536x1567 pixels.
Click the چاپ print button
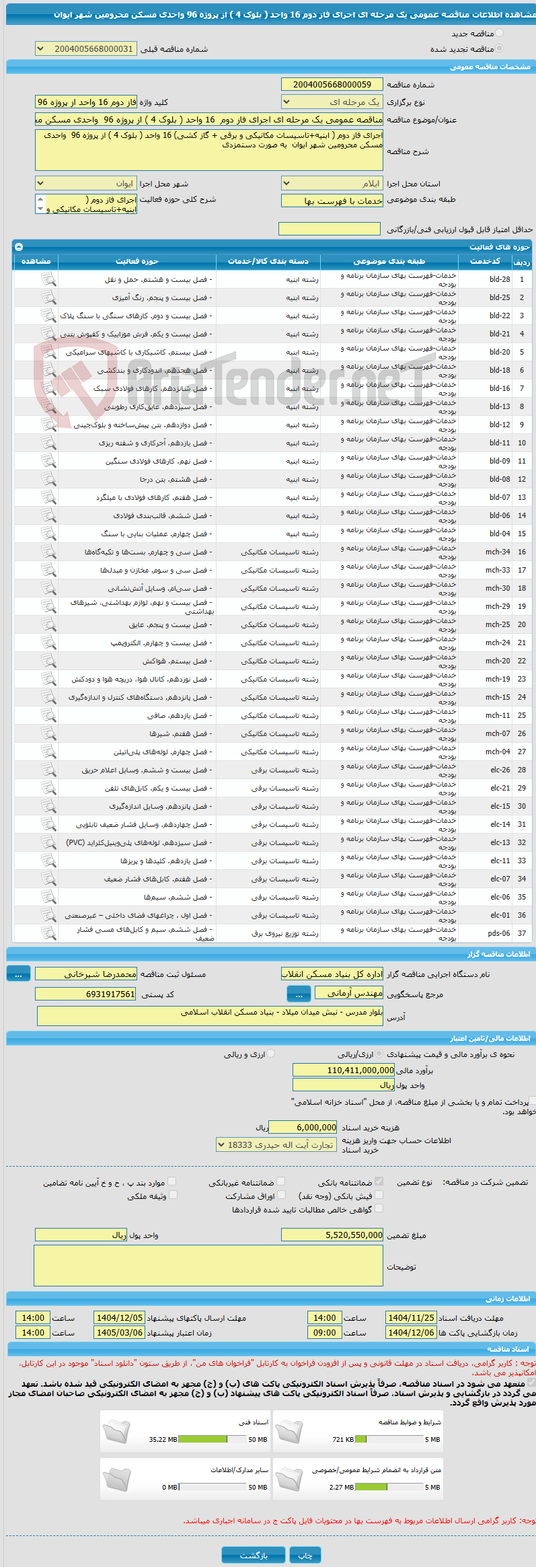pyautogui.click(x=305, y=1555)
